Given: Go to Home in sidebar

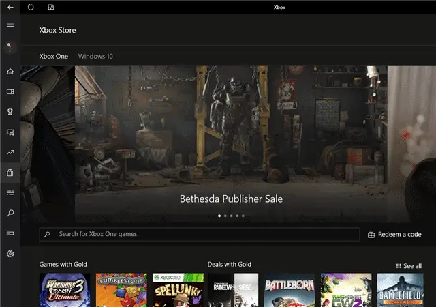Looking at the screenshot, I should click(x=10, y=72).
